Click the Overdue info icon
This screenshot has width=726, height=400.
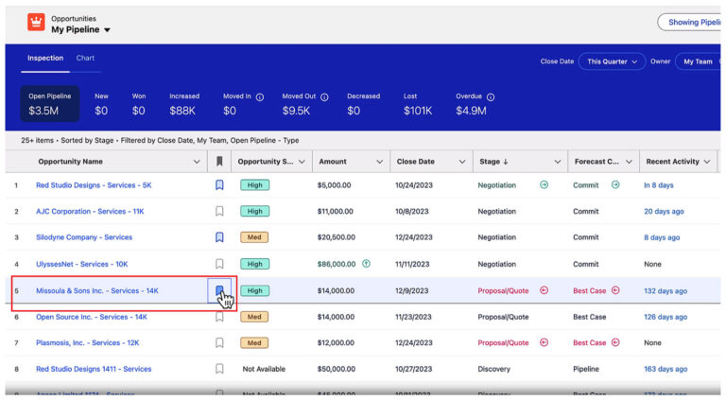[491, 96]
